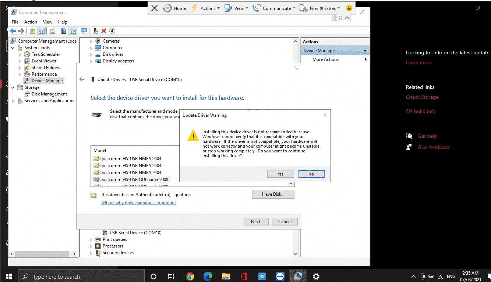The width and height of the screenshot is (491, 282).
Task: Open Google Chrome from the taskbar
Action: [190, 276]
